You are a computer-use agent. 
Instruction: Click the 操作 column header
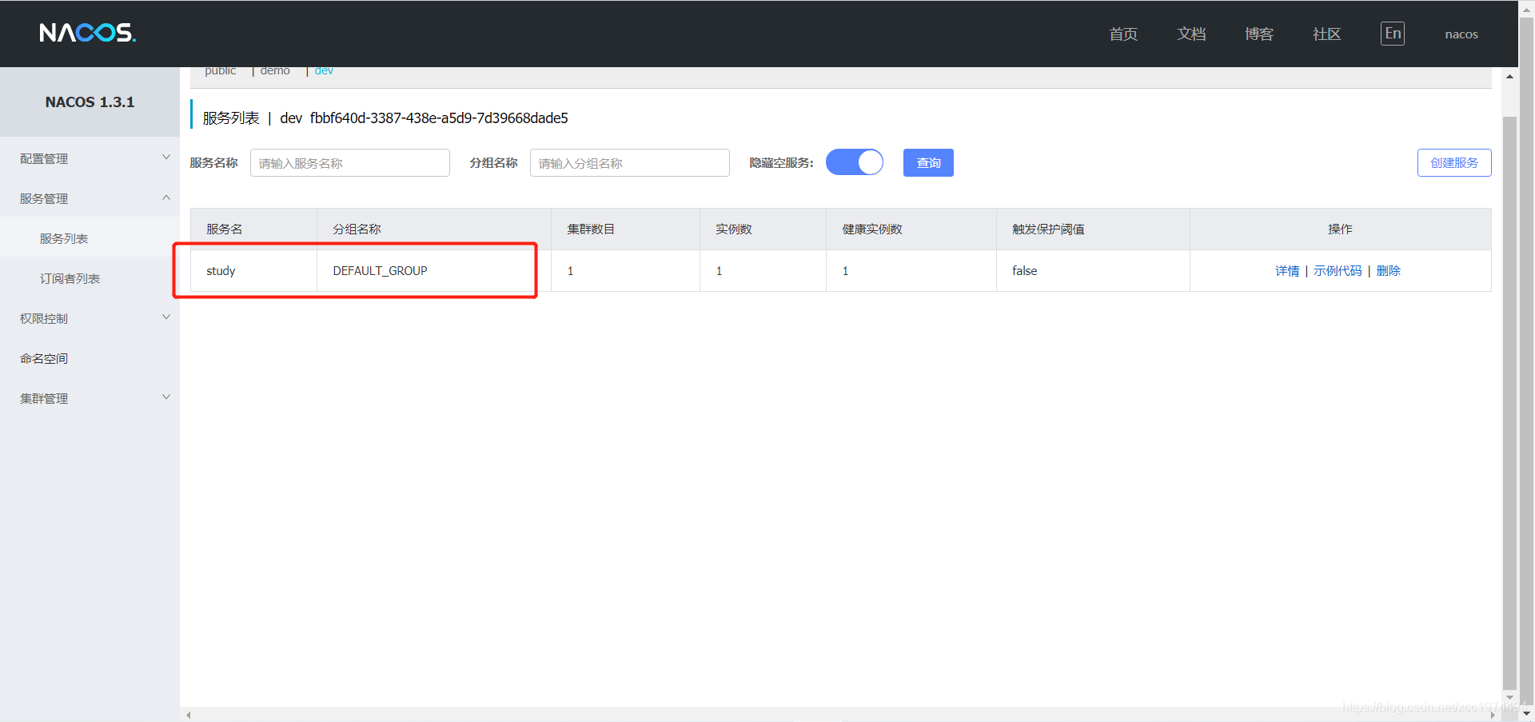pyautogui.click(x=1341, y=229)
